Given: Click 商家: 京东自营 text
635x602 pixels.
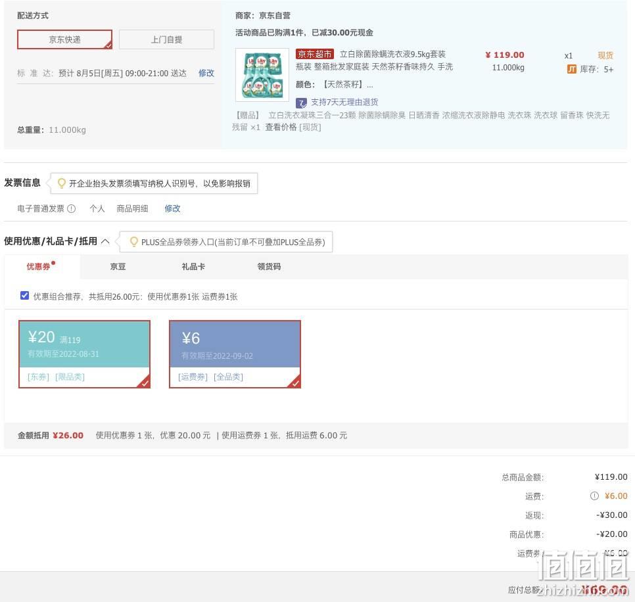Looking at the screenshot, I should click(x=263, y=16).
